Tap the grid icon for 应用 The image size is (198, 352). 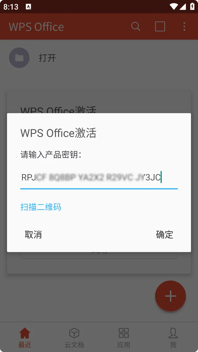[124, 333]
